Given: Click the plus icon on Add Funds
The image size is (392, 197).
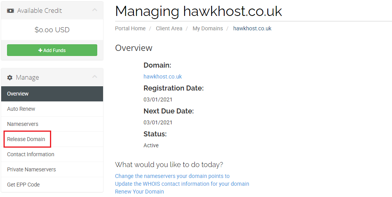Looking at the screenshot, I should point(40,51).
